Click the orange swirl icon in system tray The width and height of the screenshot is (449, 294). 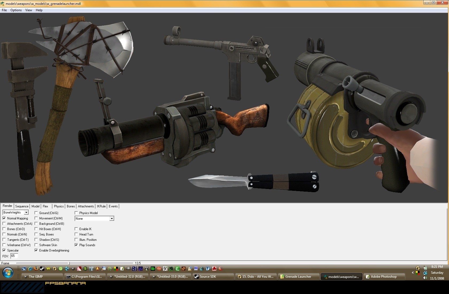[418, 268]
